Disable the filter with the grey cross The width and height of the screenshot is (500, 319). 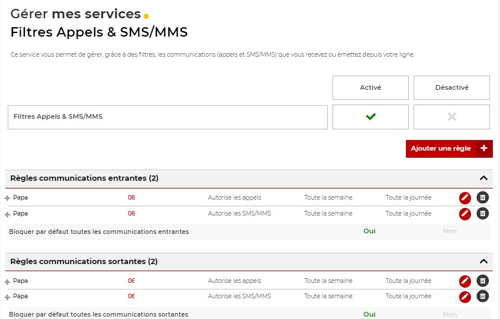pyautogui.click(x=451, y=117)
